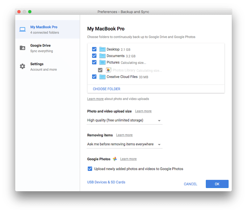Click the Google Drive folder icon in sidebar
The height and width of the screenshot is (213, 247).
point(23,48)
